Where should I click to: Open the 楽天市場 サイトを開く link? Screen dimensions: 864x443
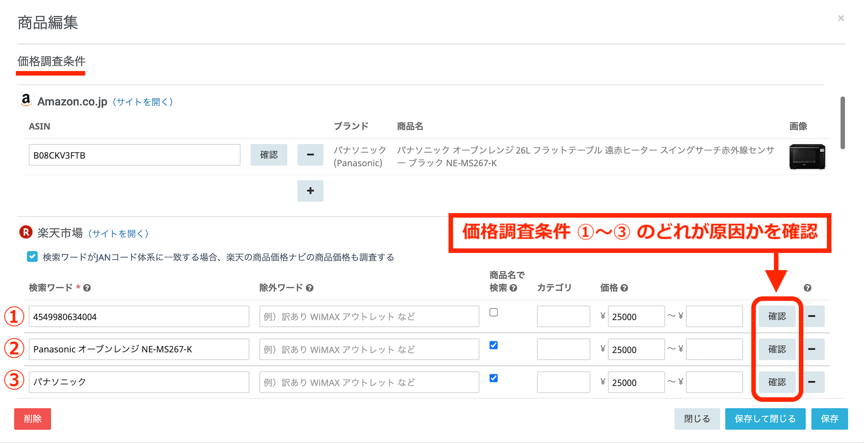(x=118, y=233)
